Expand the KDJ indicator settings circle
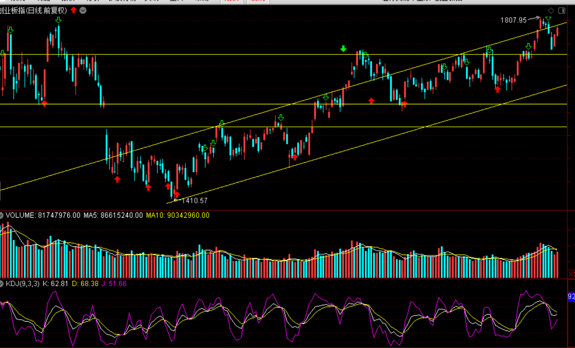Screen dimensions: 575x348 click(2, 284)
